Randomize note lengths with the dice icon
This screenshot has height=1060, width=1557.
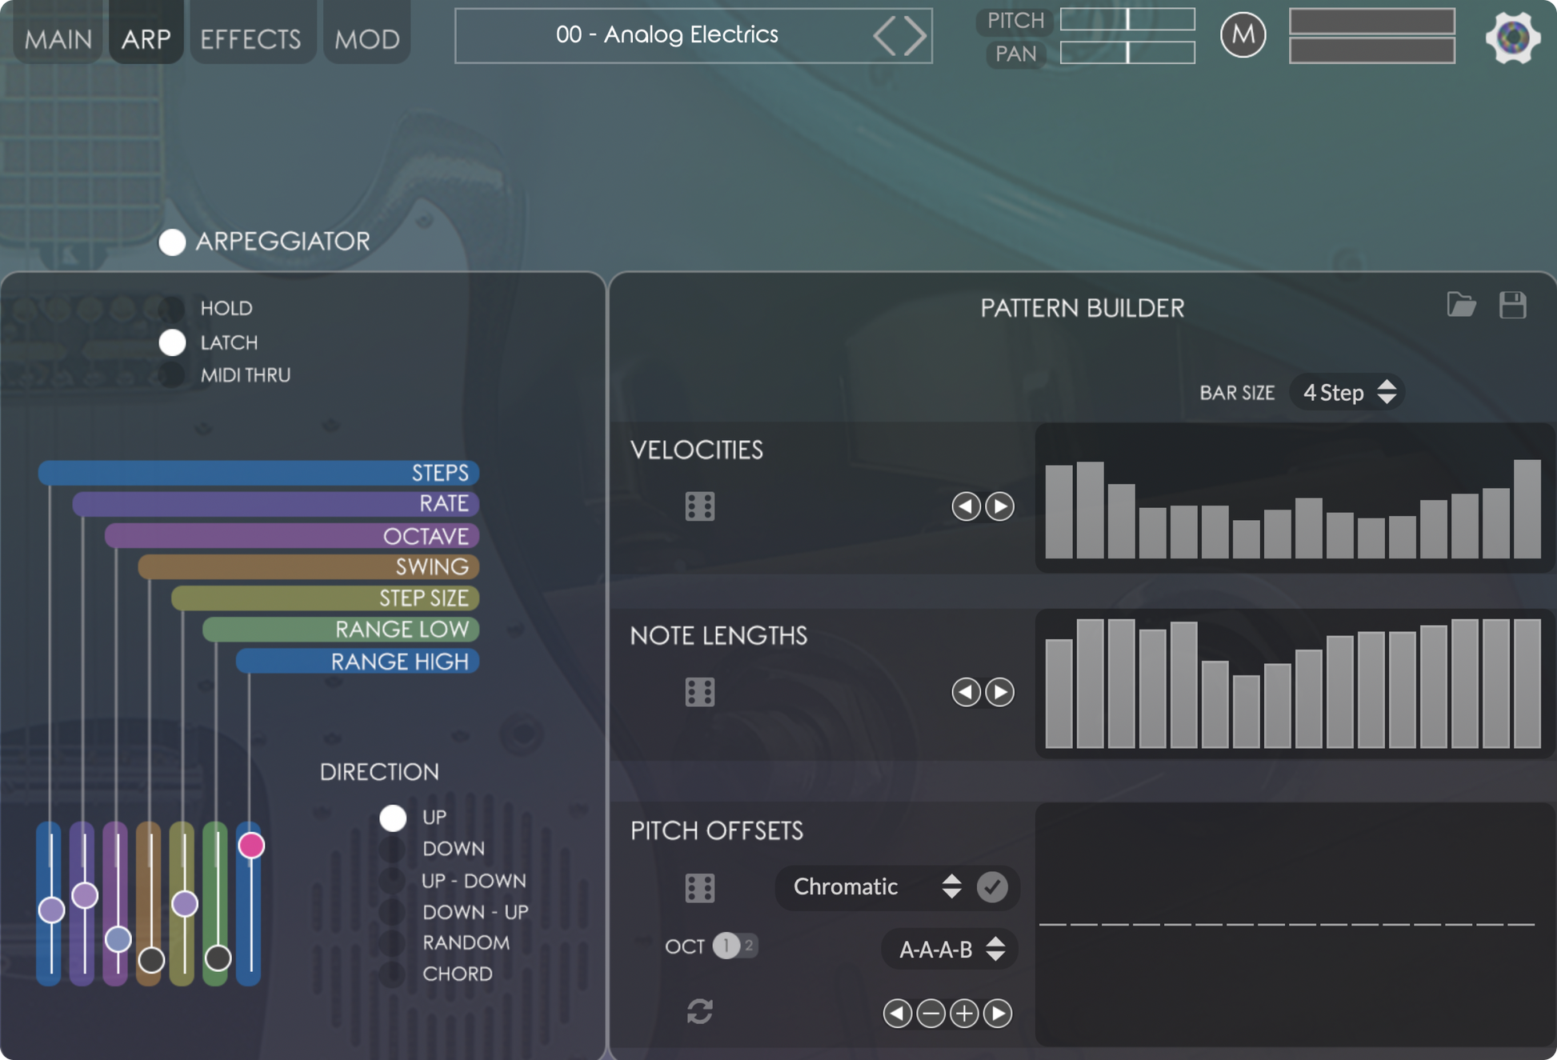[x=699, y=692]
